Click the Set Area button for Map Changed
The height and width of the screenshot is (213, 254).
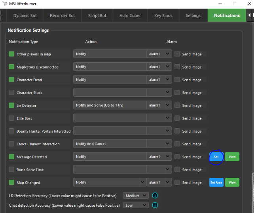click(x=216, y=183)
